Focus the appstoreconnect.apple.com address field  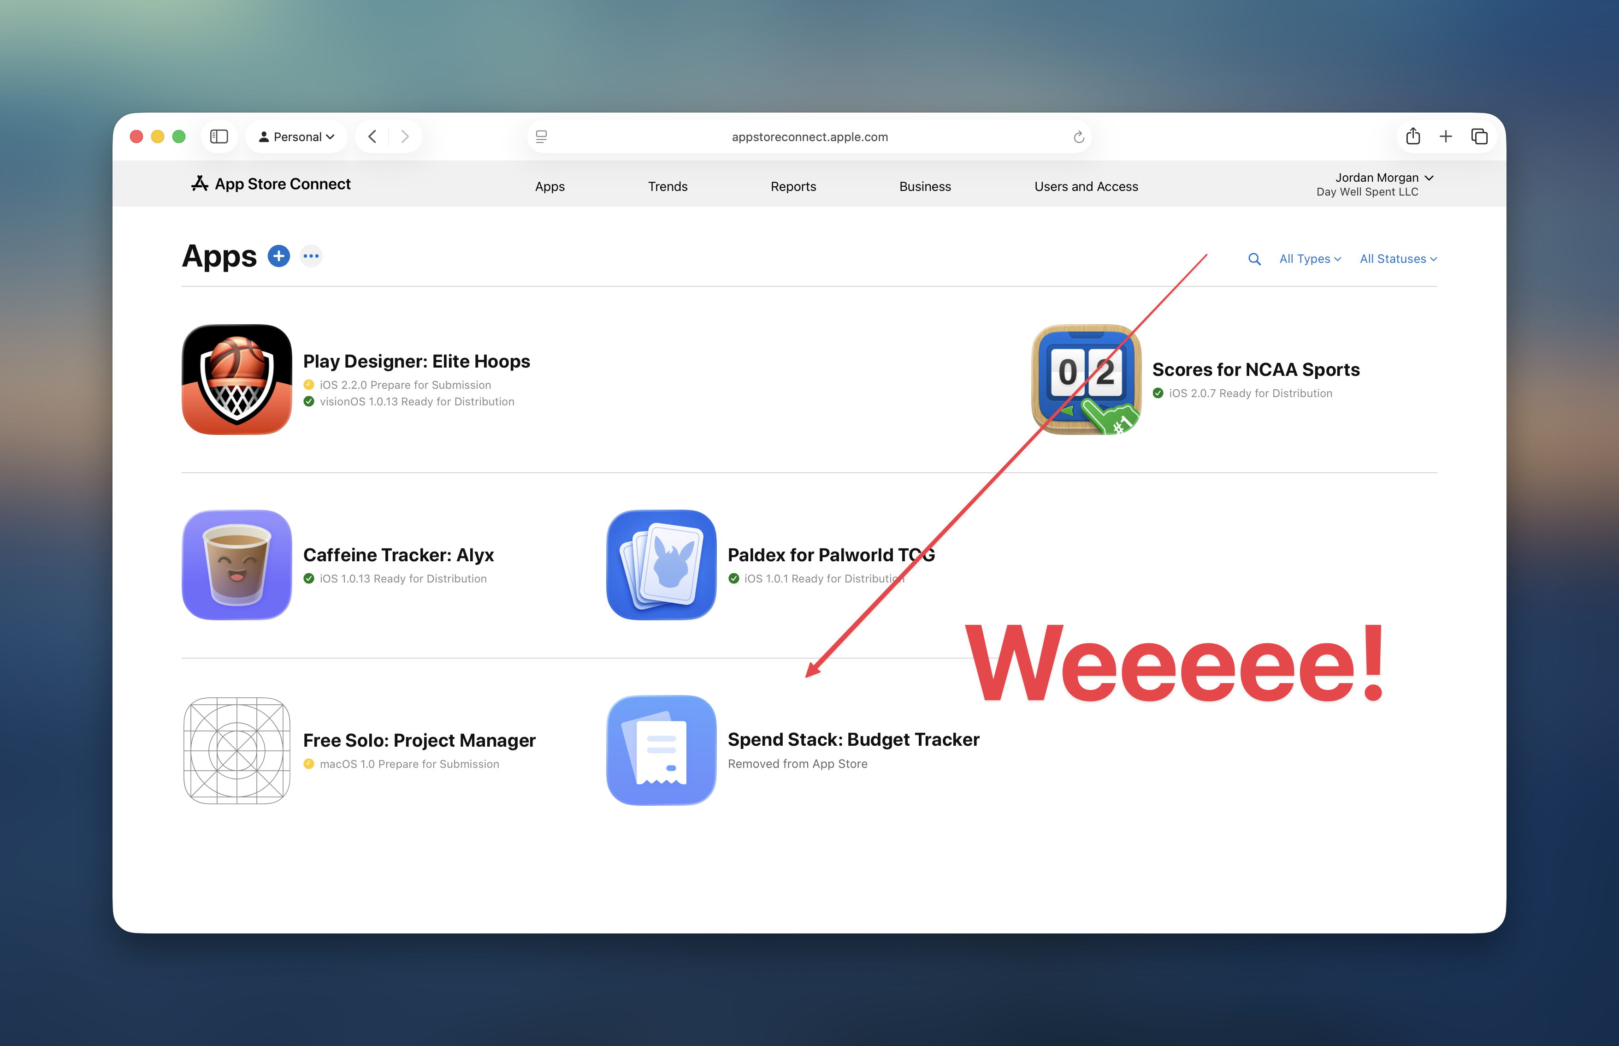(x=809, y=137)
